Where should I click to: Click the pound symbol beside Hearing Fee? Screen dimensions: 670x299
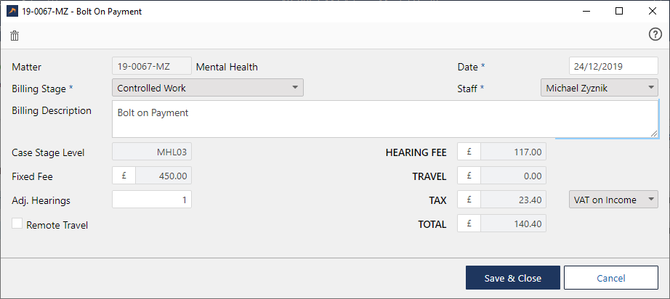(x=469, y=152)
